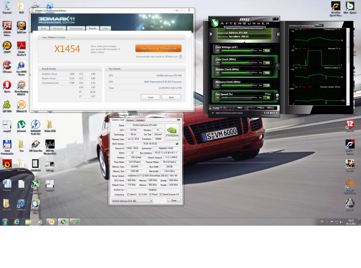Select Afterburner profile slot 1
The height and width of the screenshot is (268, 361).
pyautogui.click(x=221, y=108)
